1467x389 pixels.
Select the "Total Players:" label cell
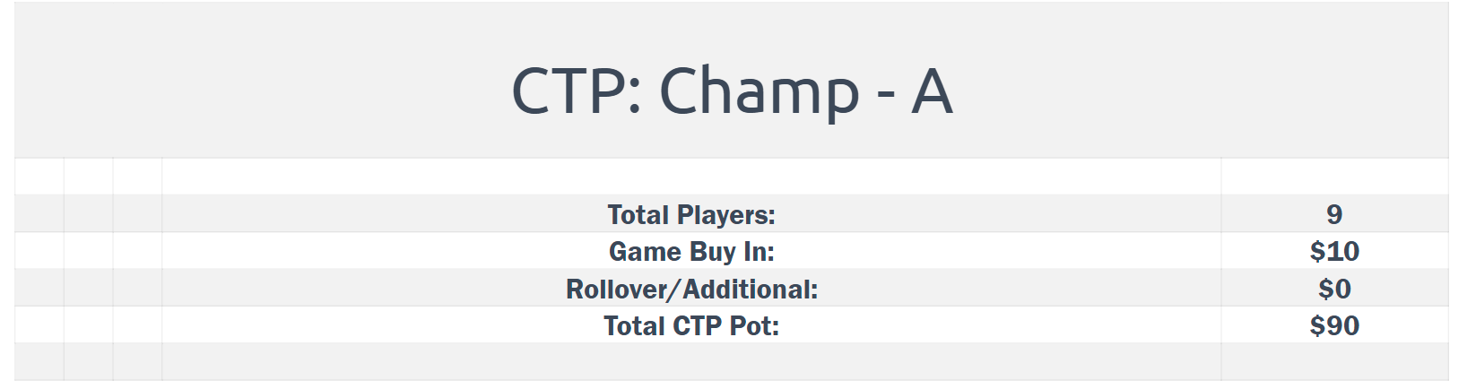(690, 214)
